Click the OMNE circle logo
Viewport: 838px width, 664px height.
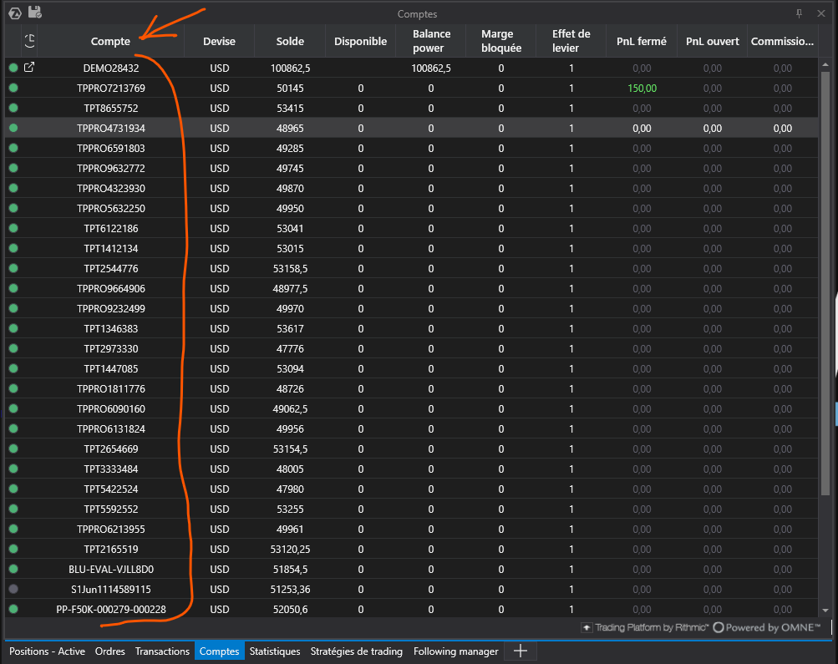[719, 628]
